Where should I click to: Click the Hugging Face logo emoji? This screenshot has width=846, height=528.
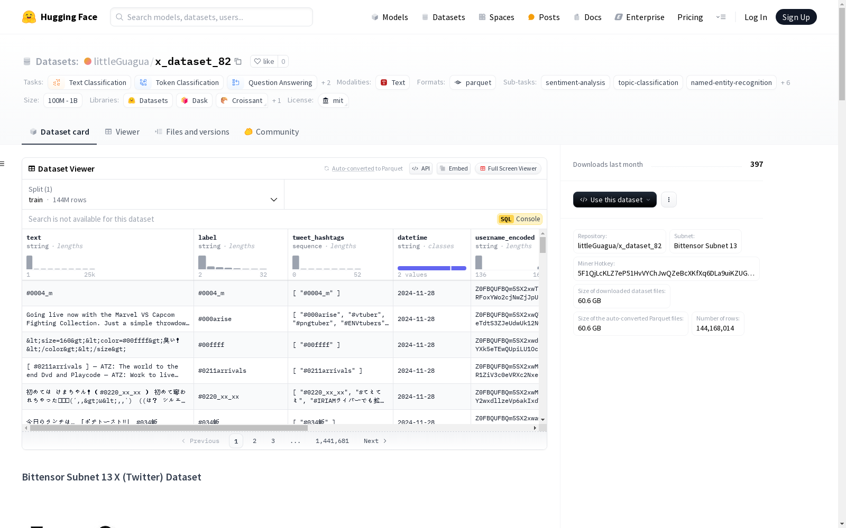(29, 17)
